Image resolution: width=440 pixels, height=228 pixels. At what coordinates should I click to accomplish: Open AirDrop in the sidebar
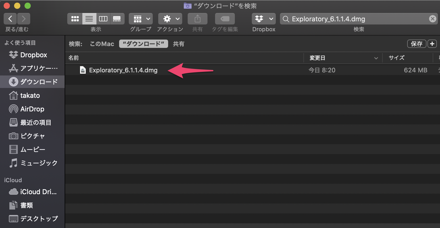tap(32, 109)
